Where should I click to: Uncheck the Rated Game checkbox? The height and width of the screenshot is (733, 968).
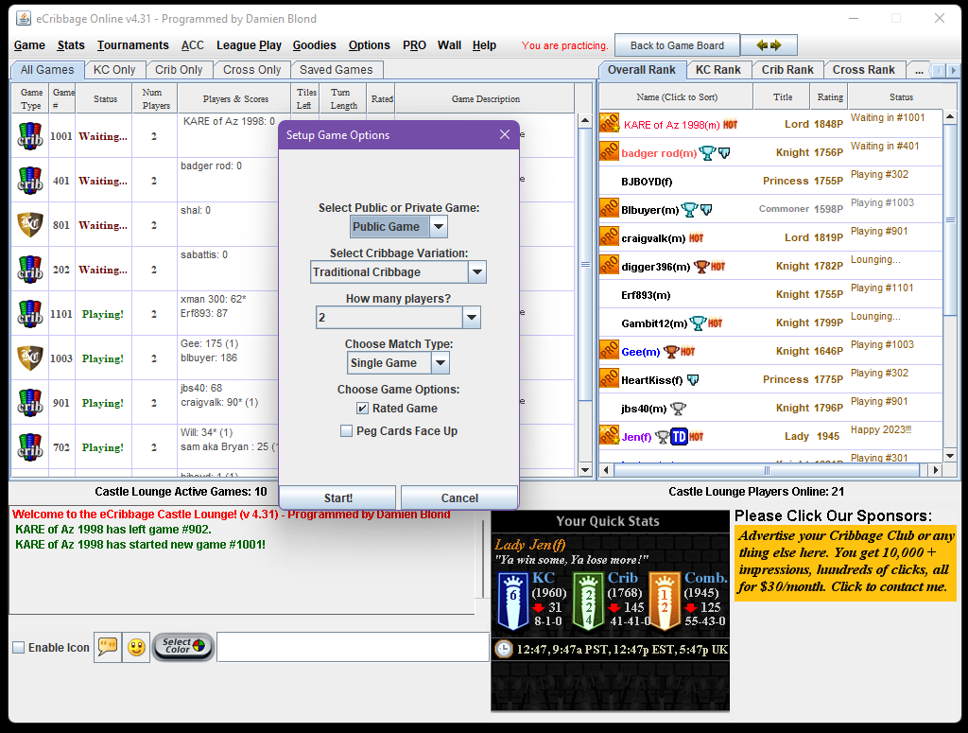(x=362, y=409)
